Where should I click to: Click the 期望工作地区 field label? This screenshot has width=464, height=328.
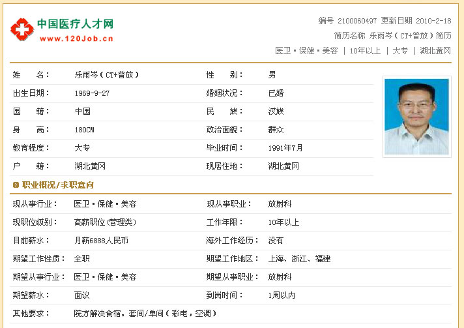(232, 259)
